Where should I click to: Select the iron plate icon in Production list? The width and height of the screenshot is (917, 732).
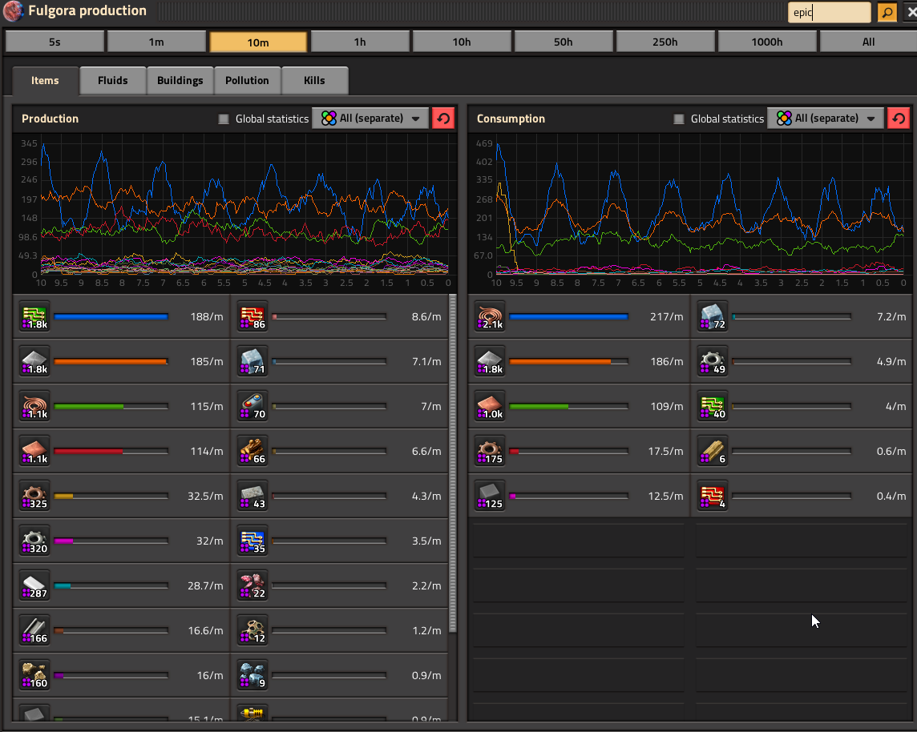point(34,362)
